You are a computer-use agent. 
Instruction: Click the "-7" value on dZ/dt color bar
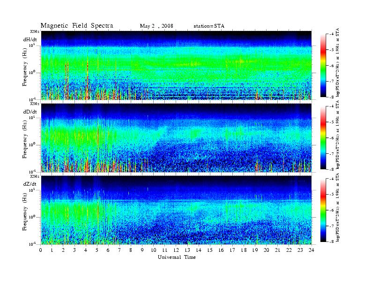332,226
